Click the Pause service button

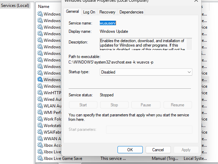146,105
